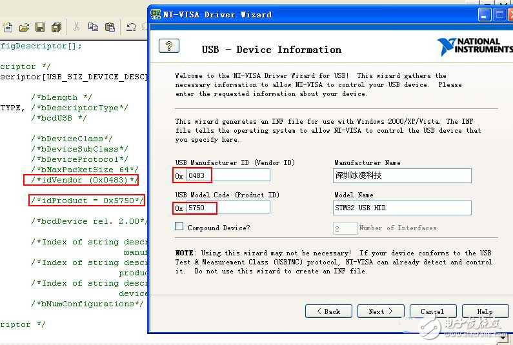
Task: Click the Cut scissors icon
Action: point(77,27)
